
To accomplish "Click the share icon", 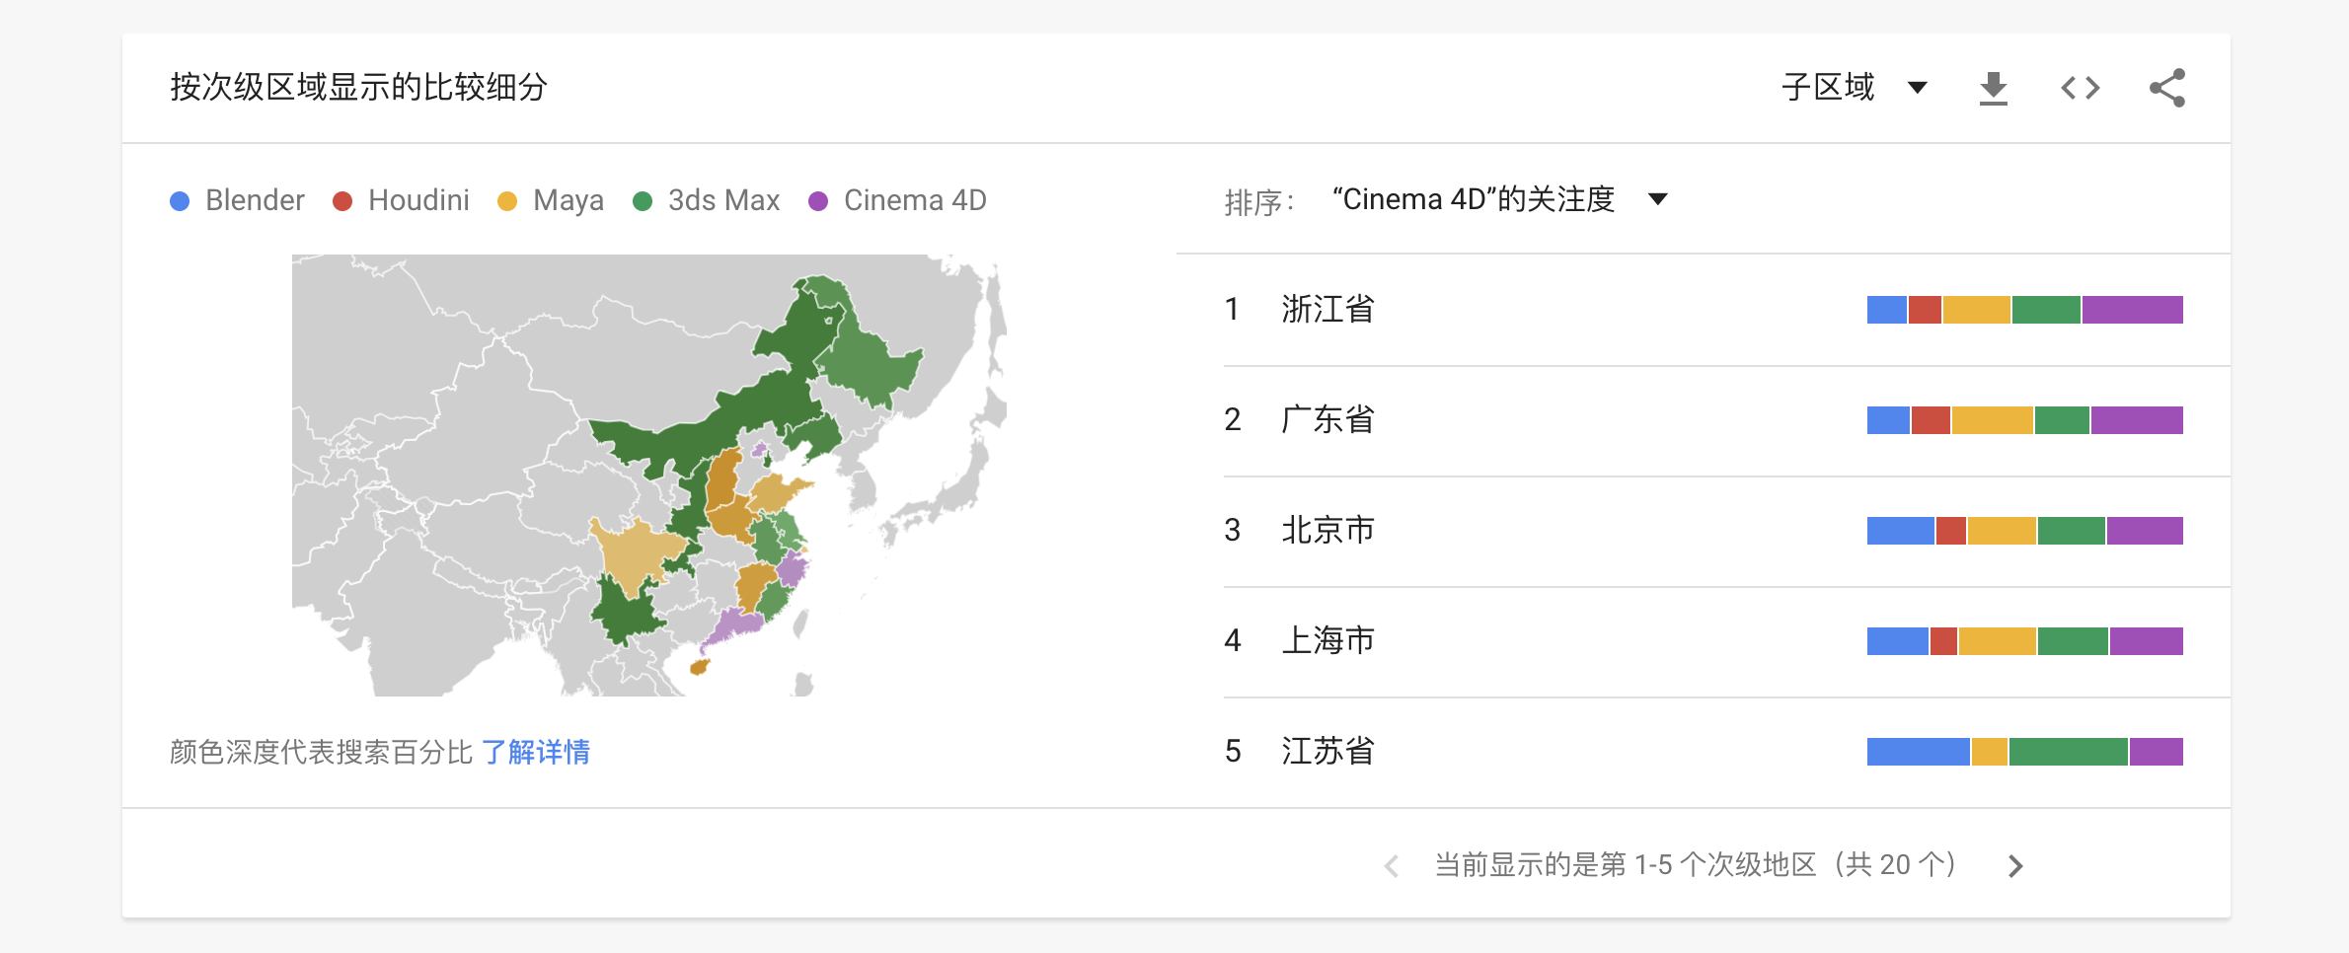I will (x=2167, y=89).
